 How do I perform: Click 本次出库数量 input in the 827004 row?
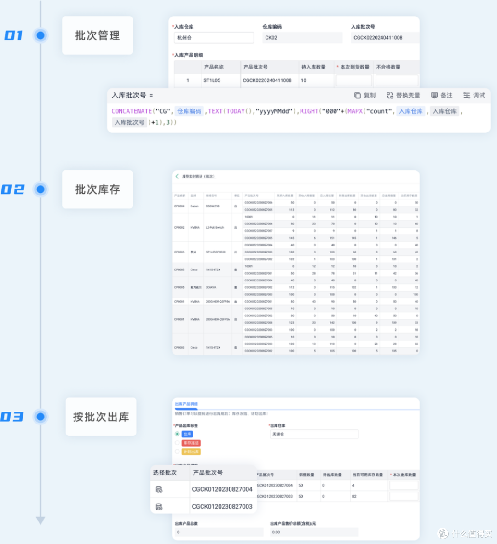point(404,485)
